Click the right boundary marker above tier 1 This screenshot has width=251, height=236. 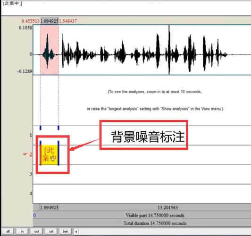point(59,128)
